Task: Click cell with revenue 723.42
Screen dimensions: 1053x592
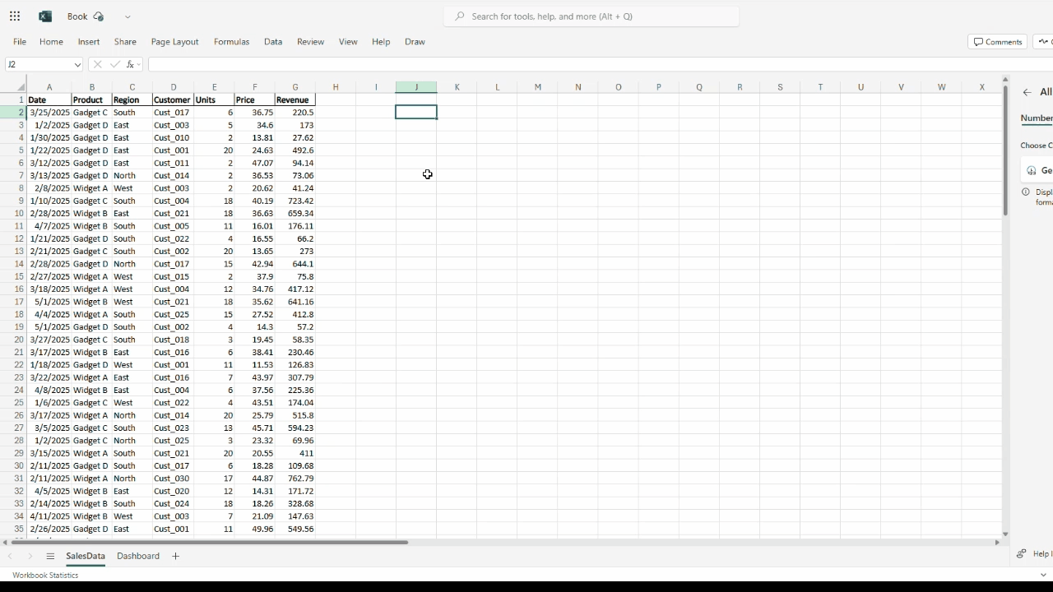Action: coord(295,201)
